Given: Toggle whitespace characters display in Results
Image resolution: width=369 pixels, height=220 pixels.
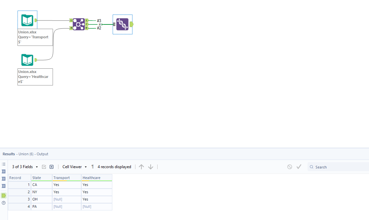Looking at the screenshot, I should [92, 167].
